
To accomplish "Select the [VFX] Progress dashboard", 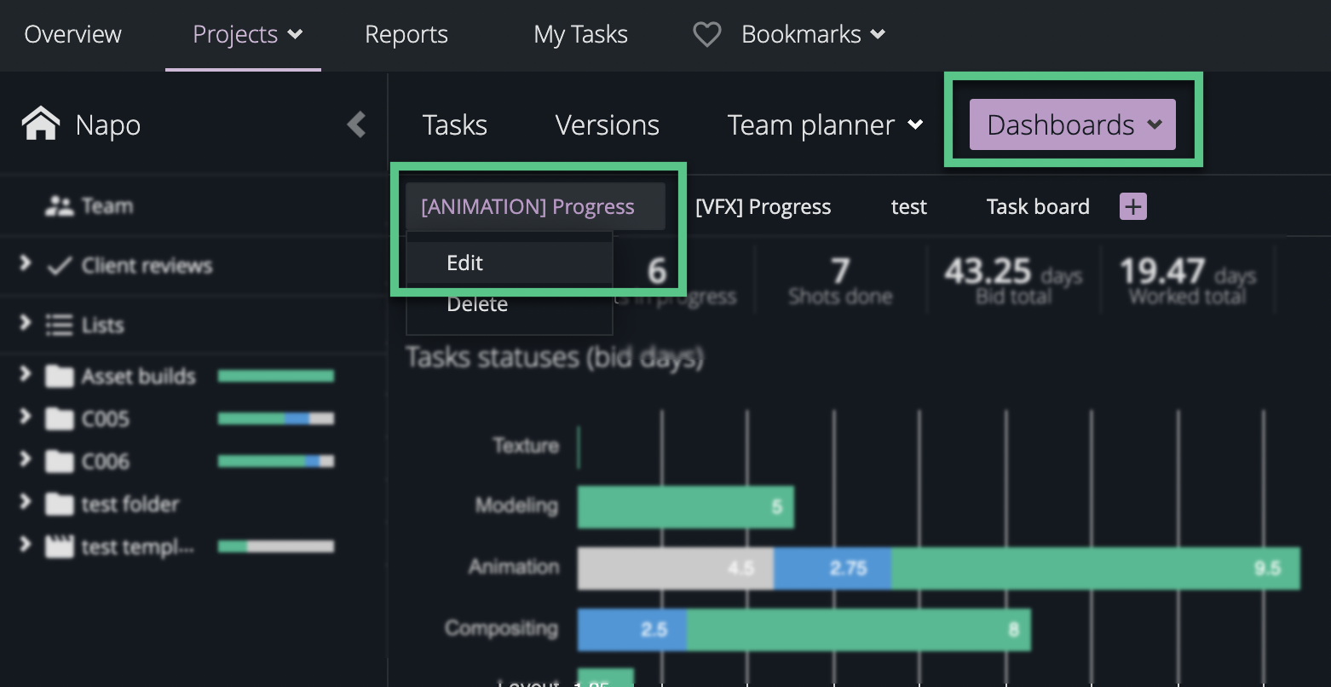I will click(763, 205).
